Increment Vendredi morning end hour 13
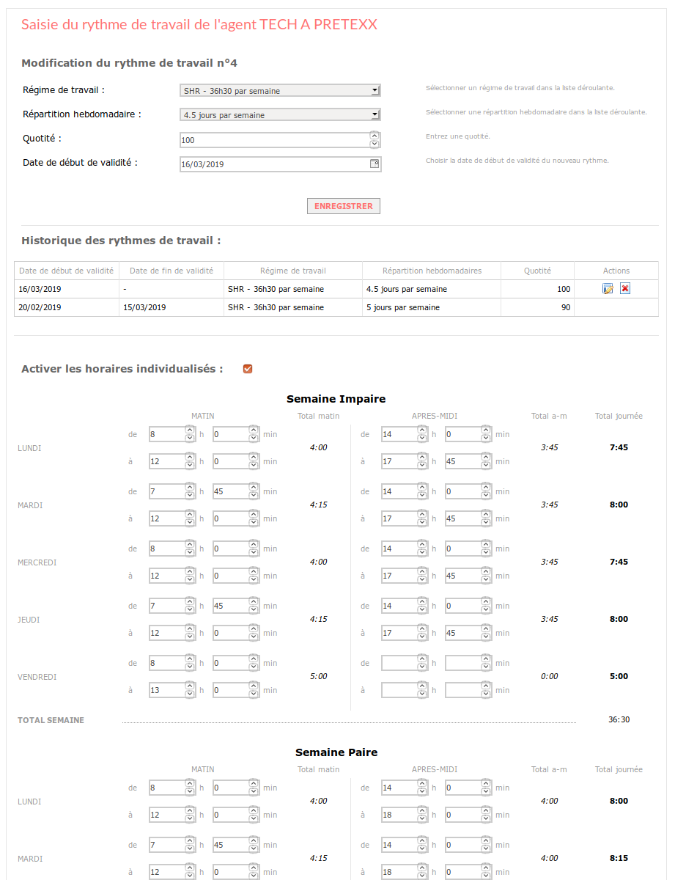The height and width of the screenshot is (880, 675). 190,686
